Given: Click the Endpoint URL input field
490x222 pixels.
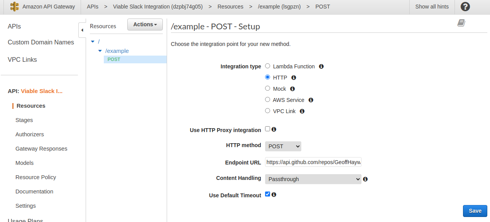Looking at the screenshot, I should coord(313,163).
